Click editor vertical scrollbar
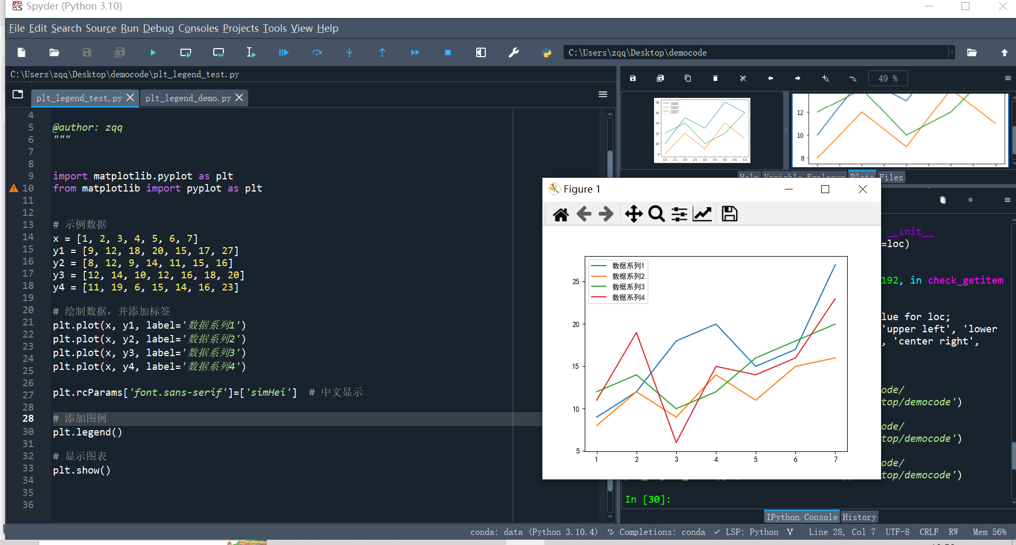The width and height of the screenshot is (1016, 545). click(x=610, y=315)
